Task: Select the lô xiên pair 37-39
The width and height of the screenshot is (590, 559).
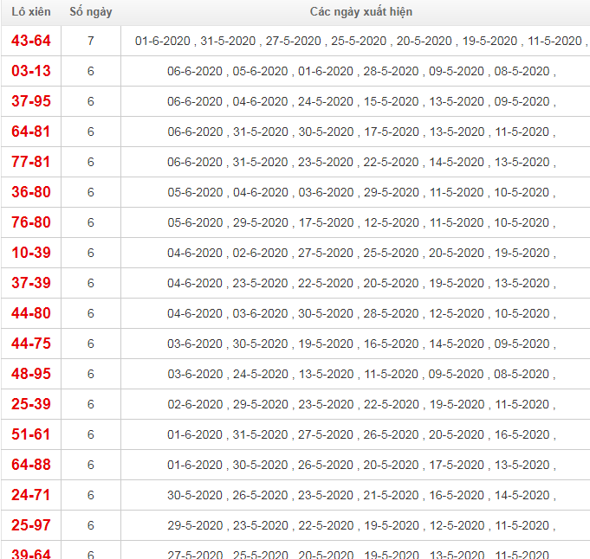Action: pyautogui.click(x=31, y=283)
